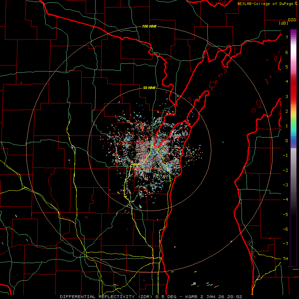Click the 4 value on color scale

(287, 82)
